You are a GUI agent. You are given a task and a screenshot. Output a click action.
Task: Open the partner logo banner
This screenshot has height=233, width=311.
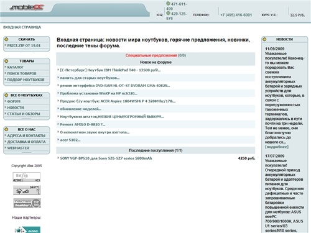point(27,230)
